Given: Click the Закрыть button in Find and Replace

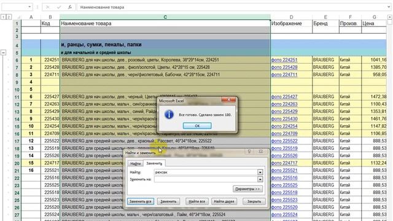Looking at the screenshot, I should coord(254,201).
